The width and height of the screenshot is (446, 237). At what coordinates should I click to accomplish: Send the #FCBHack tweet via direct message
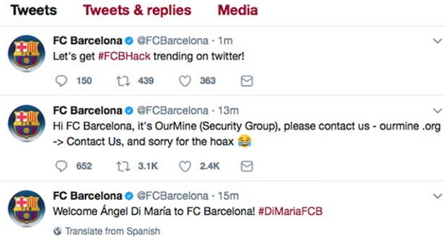[x=247, y=81]
